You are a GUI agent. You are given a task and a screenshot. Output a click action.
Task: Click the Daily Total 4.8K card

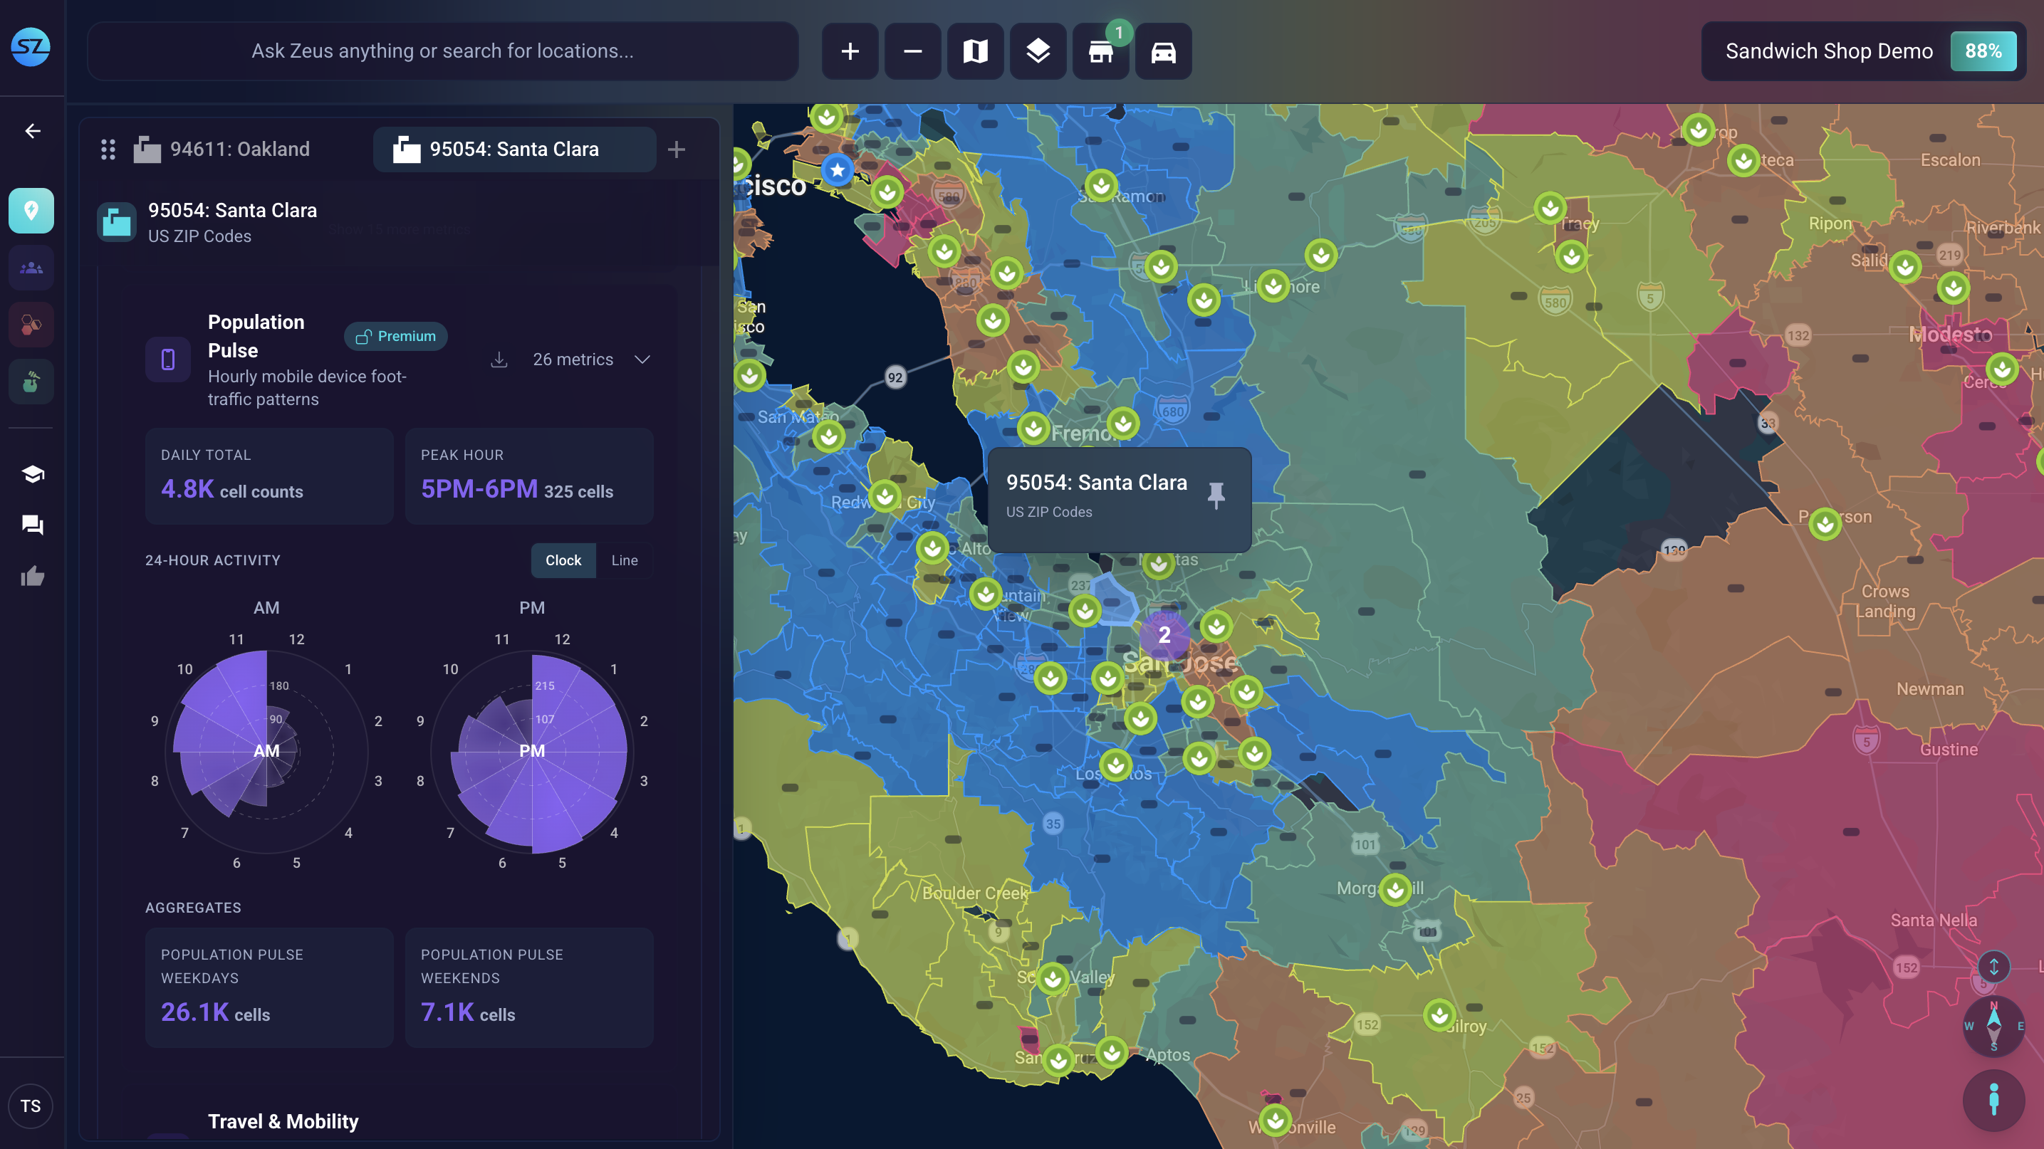pos(269,476)
